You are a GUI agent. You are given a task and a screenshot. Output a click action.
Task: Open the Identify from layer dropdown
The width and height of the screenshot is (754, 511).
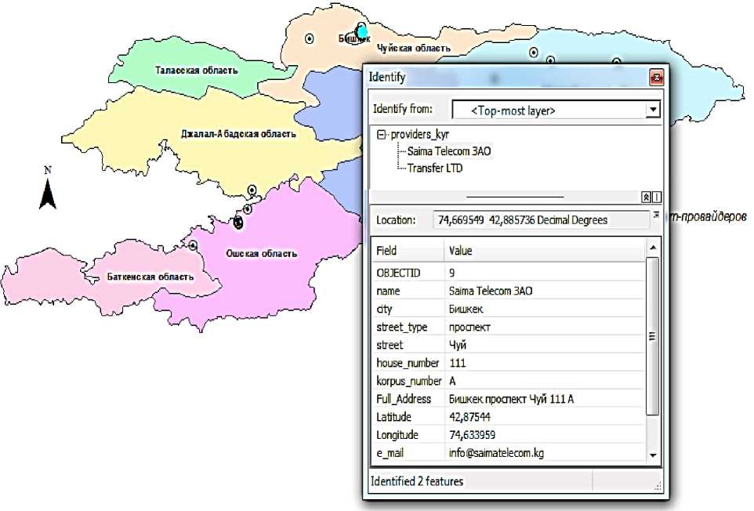653,110
